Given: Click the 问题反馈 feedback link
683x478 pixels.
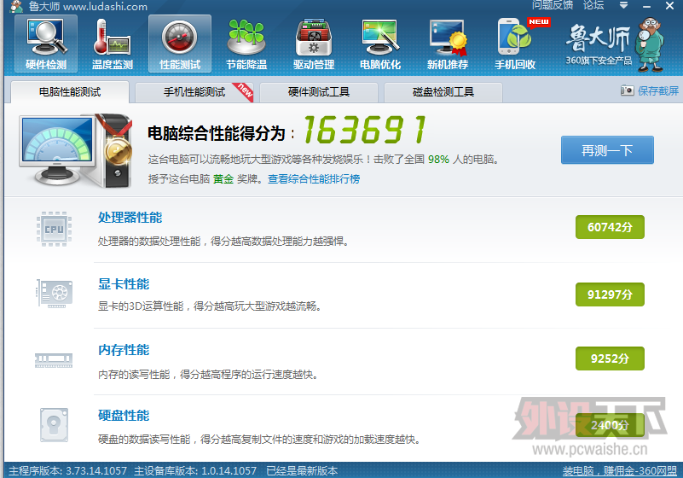Looking at the screenshot, I should click(x=553, y=5).
